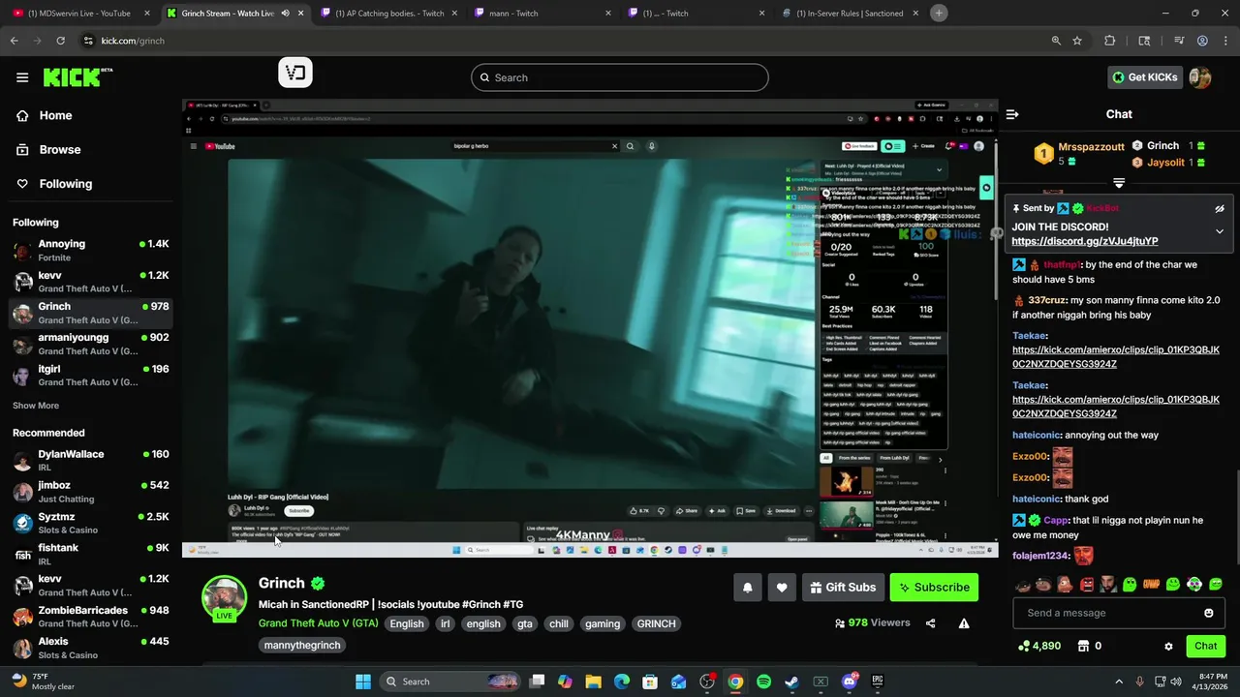Open Taekae's first clip link
The height and width of the screenshot is (697, 1240).
tap(1116, 356)
